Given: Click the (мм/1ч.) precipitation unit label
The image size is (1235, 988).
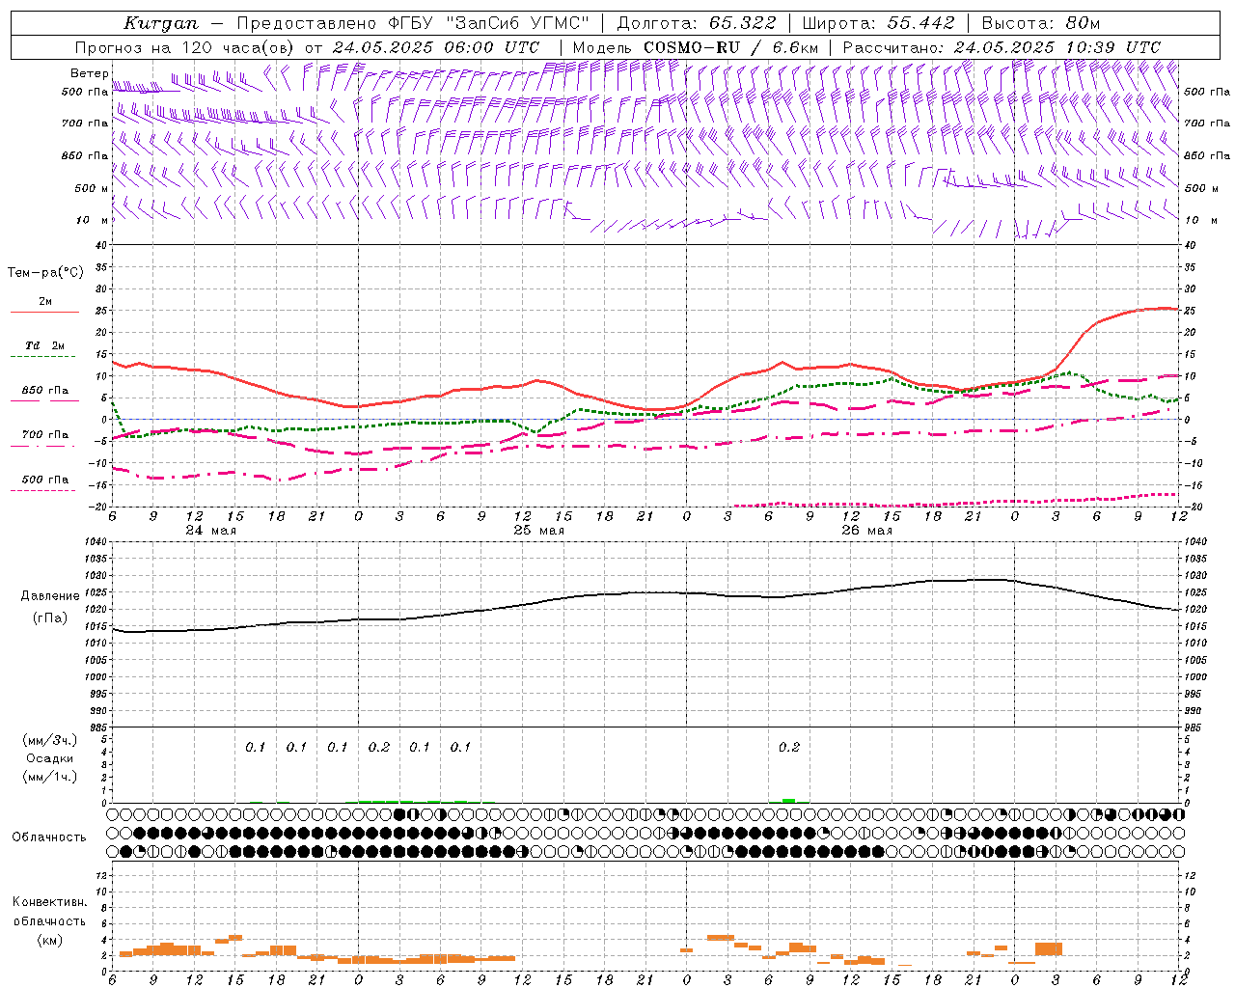Looking at the screenshot, I should coord(49,777).
